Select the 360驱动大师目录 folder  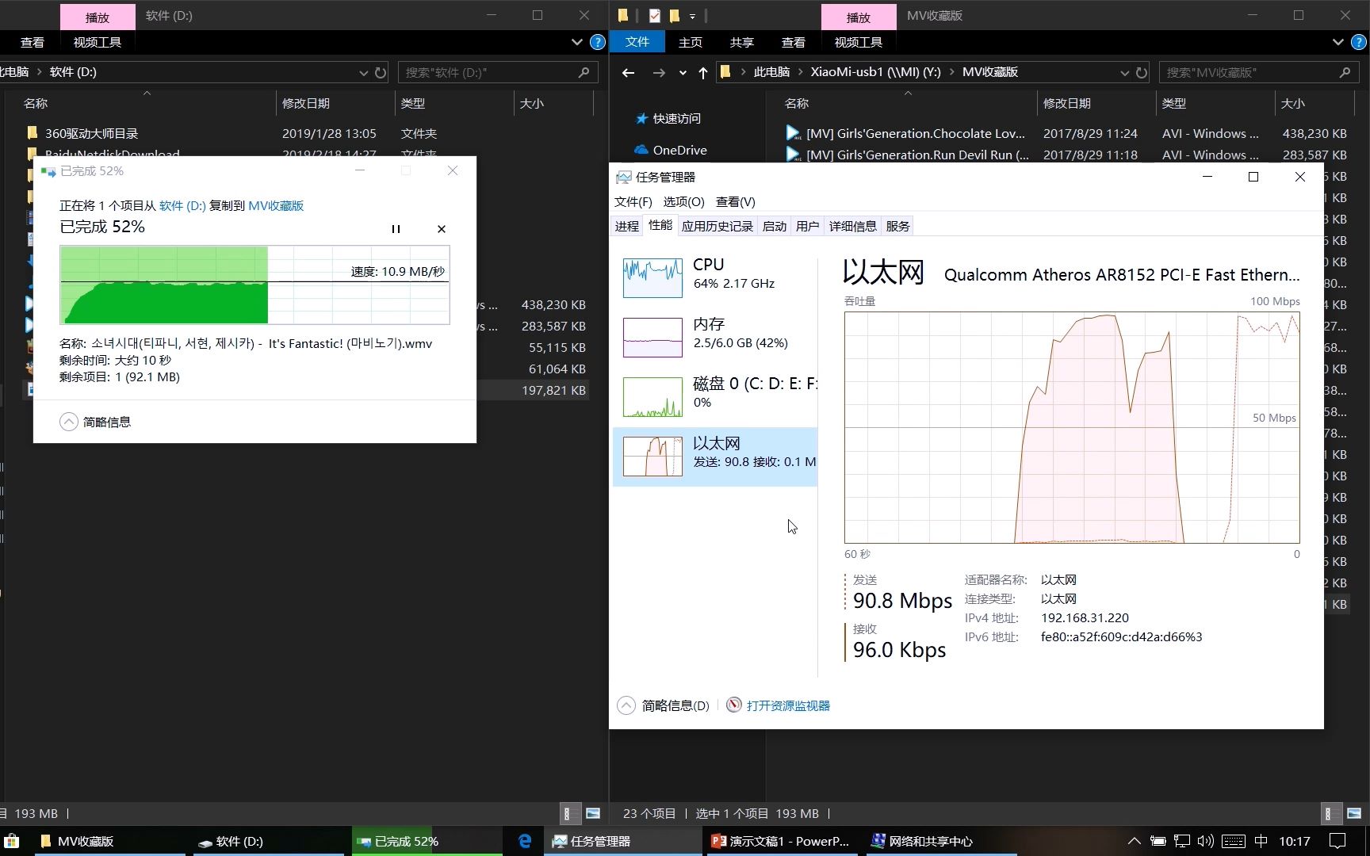91,134
